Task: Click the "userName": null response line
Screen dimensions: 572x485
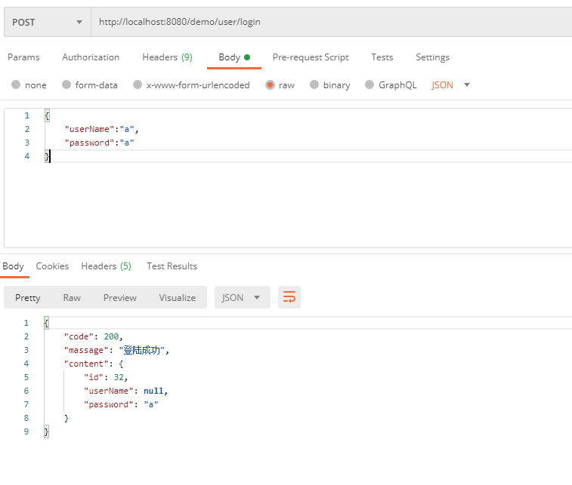Action: coord(126,391)
